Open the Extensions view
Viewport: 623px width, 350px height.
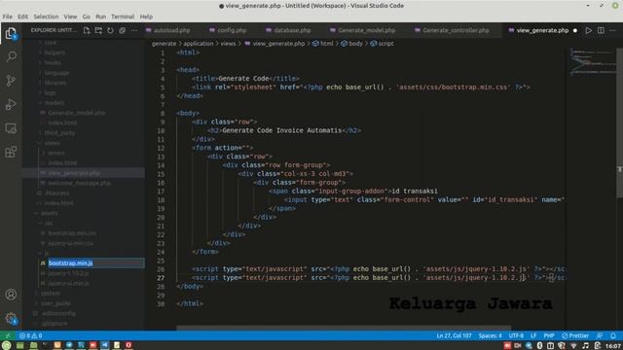(x=11, y=152)
